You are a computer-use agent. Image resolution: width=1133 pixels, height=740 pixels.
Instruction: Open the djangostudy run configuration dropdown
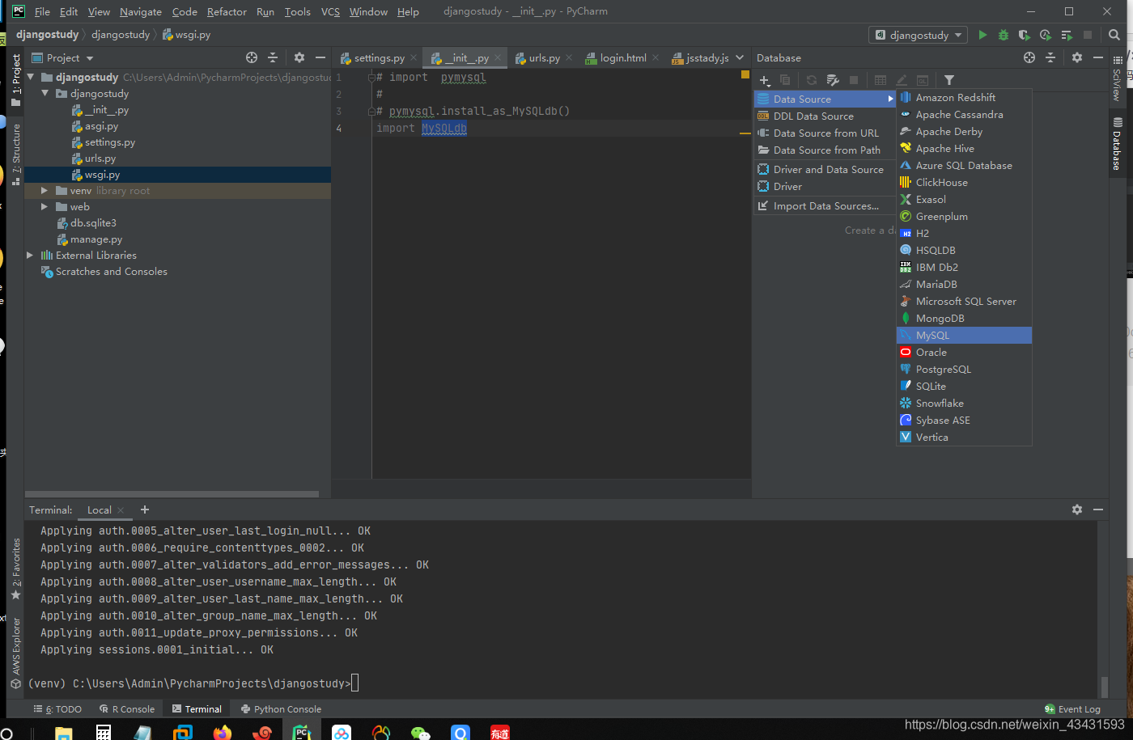coord(919,35)
